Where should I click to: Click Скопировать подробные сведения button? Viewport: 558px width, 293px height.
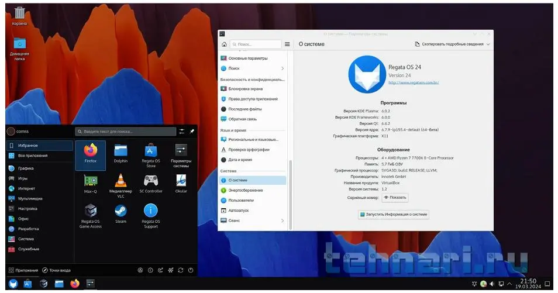click(449, 44)
